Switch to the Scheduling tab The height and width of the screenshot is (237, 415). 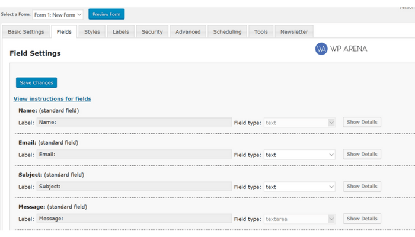tap(227, 32)
